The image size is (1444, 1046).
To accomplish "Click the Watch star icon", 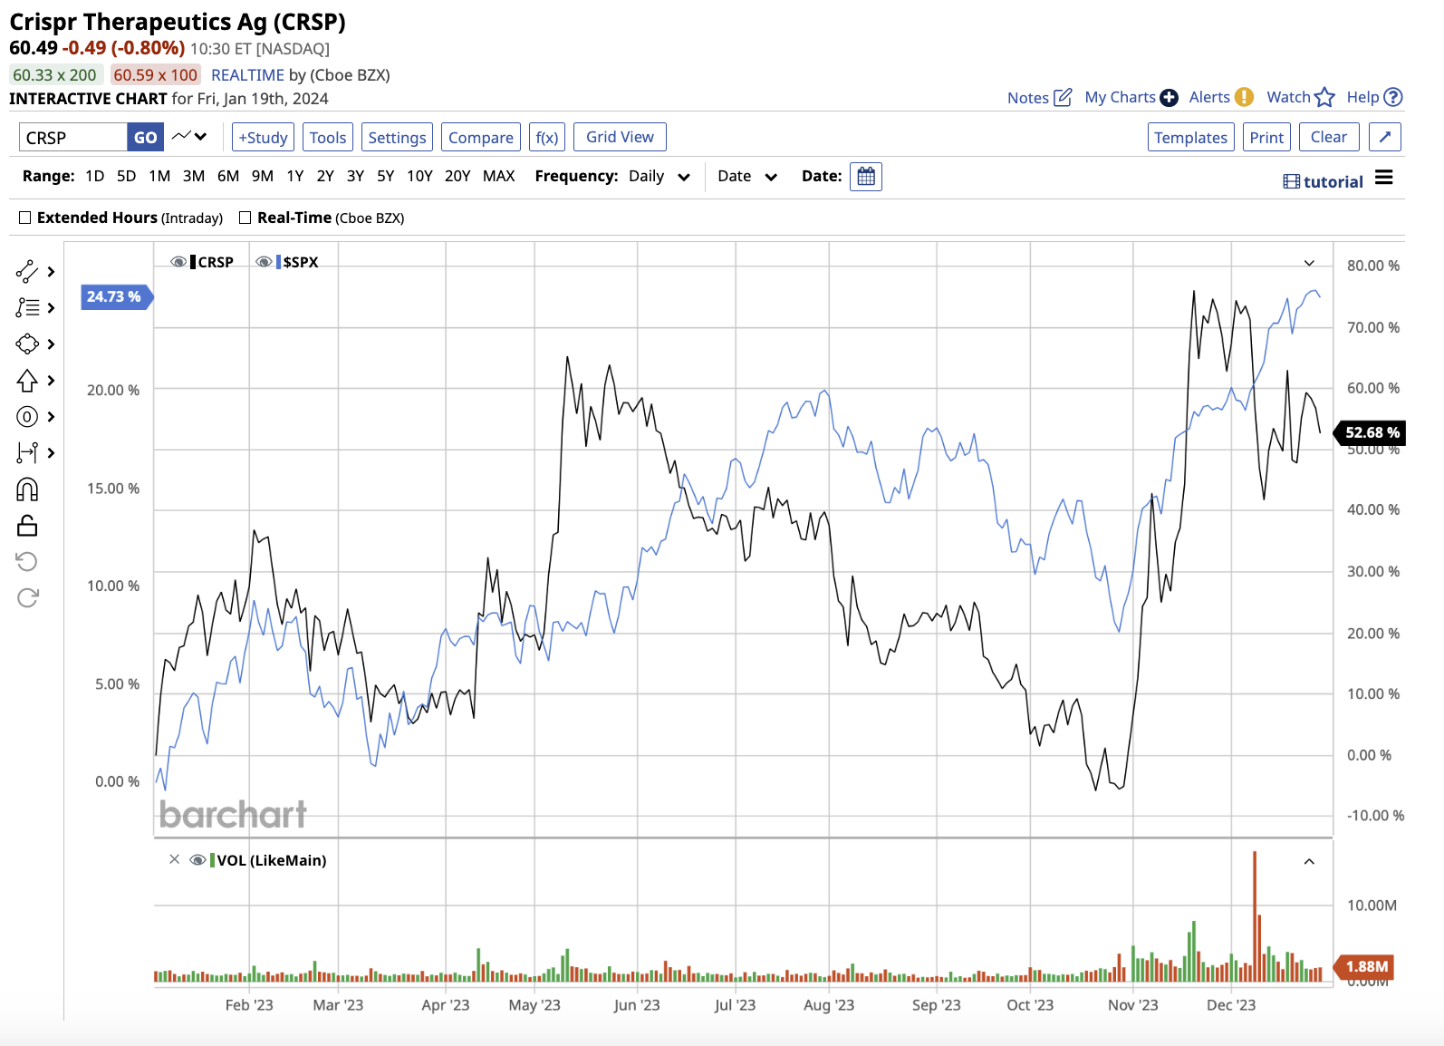I will (x=1324, y=97).
